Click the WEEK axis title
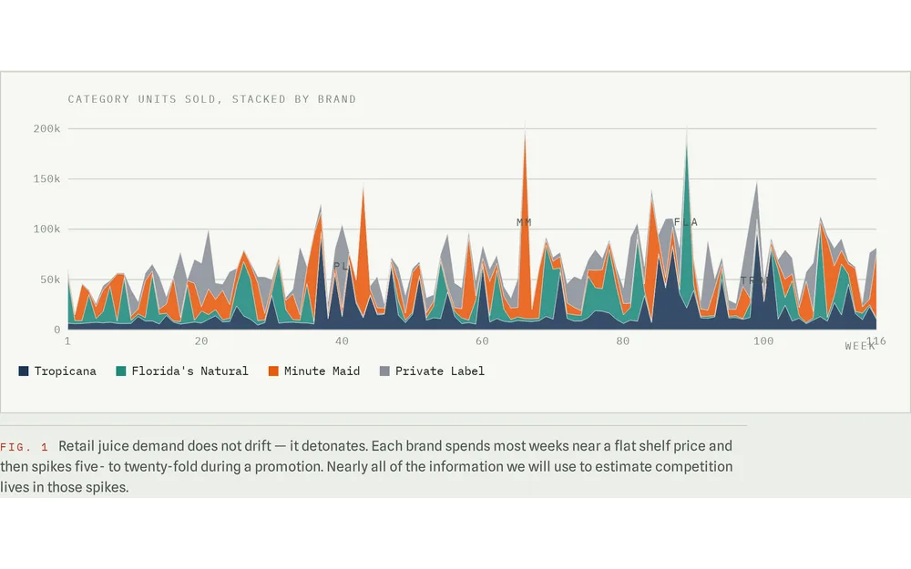This screenshot has height=569, width=911. [860, 347]
